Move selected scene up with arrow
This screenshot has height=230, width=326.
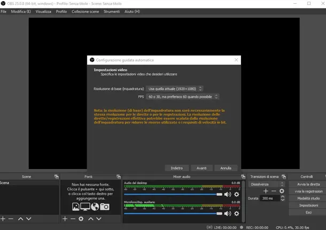click(20, 219)
